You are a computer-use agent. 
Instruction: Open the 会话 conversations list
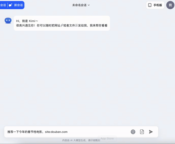[x=3, y=5]
